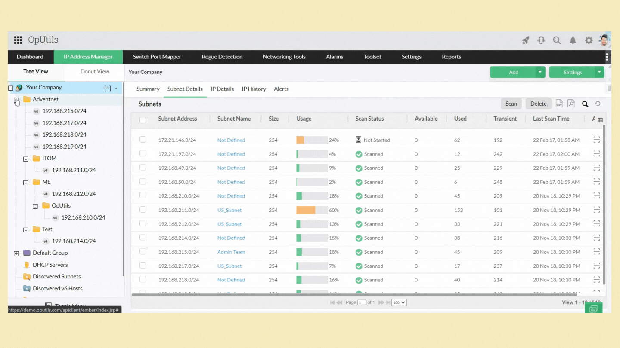Open the rows-per-page dropdown
The height and width of the screenshot is (348, 620).
398,302
